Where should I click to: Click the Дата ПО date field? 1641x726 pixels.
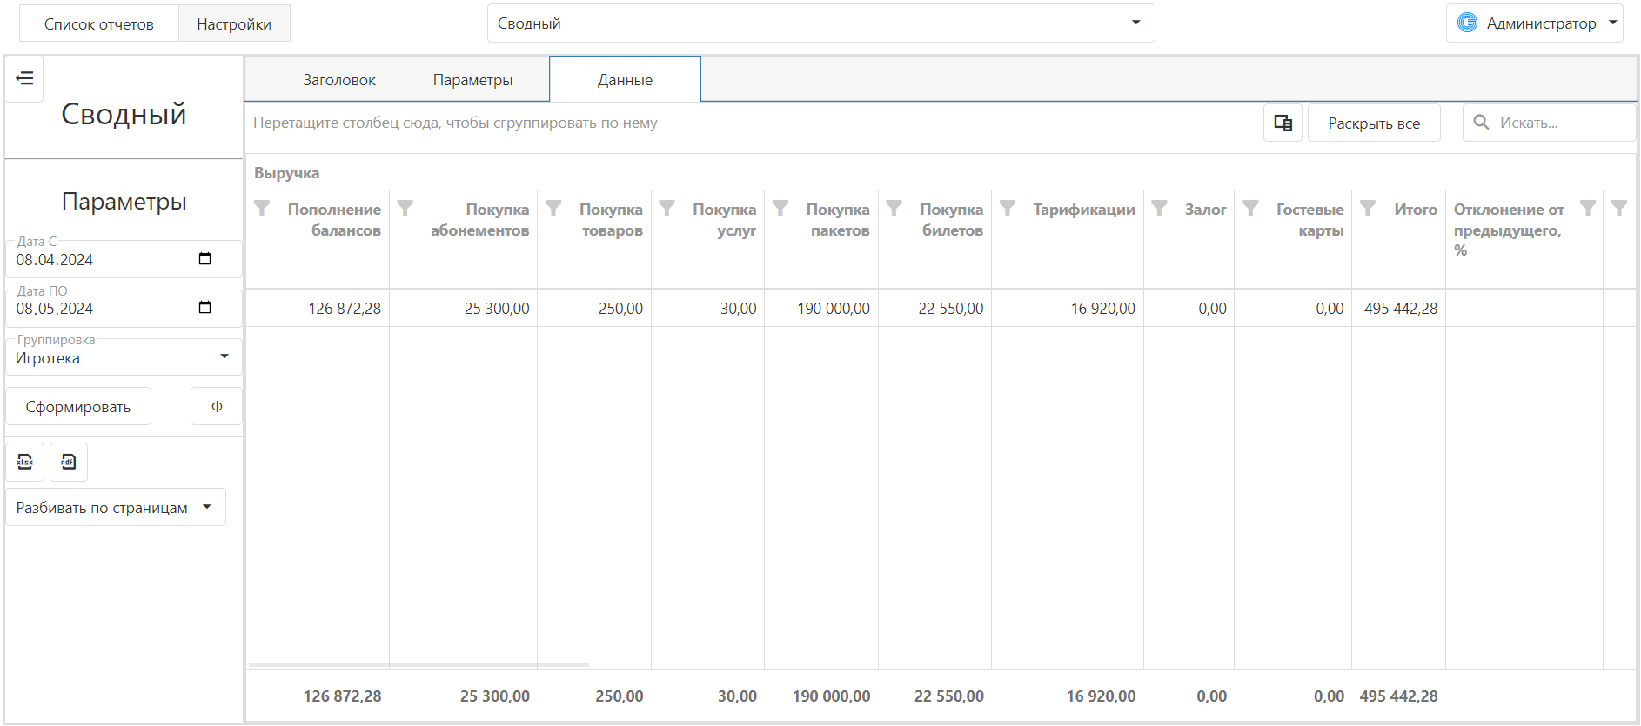124,308
